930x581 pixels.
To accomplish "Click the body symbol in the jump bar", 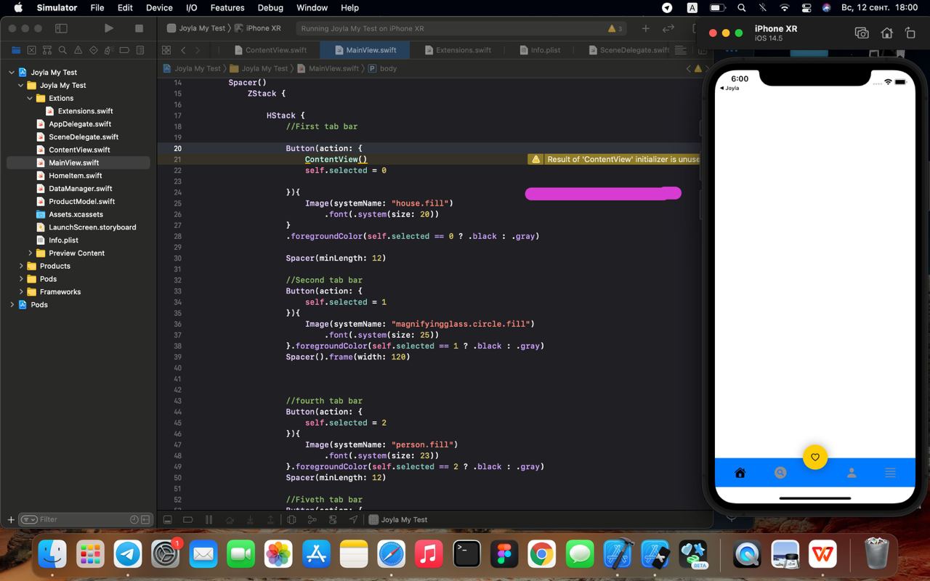I will click(x=383, y=68).
